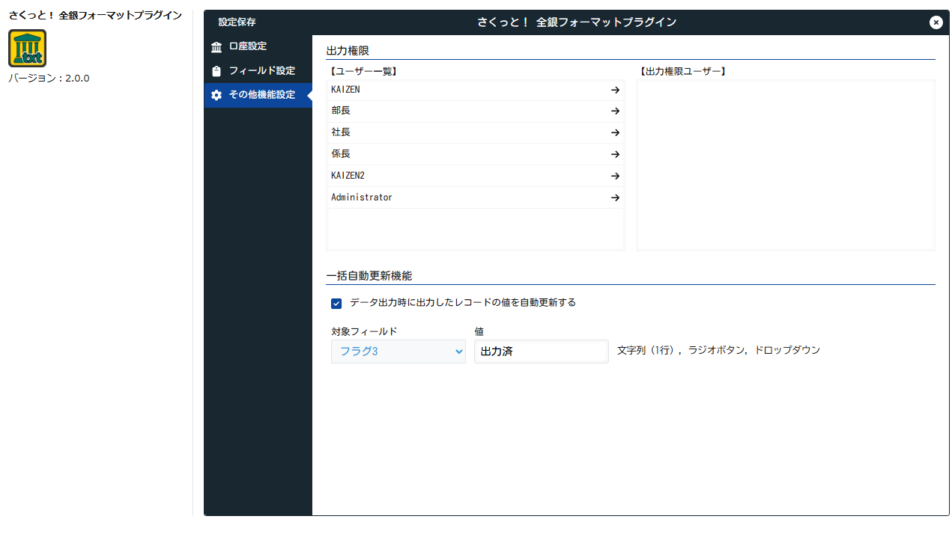This screenshot has height=534, width=952.
Task: Select the KAIZEN2 user name
Action: point(348,176)
